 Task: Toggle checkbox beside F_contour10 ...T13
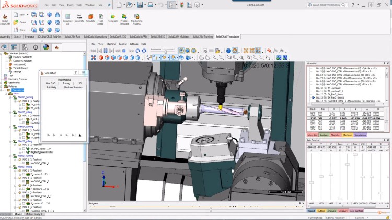pyautogui.click(x=24, y=204)
